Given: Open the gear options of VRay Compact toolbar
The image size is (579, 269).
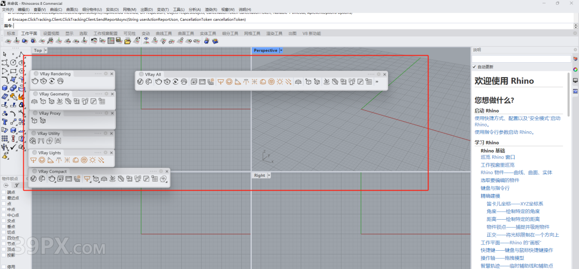Looking at the screenshot, I should click(160, 171).
